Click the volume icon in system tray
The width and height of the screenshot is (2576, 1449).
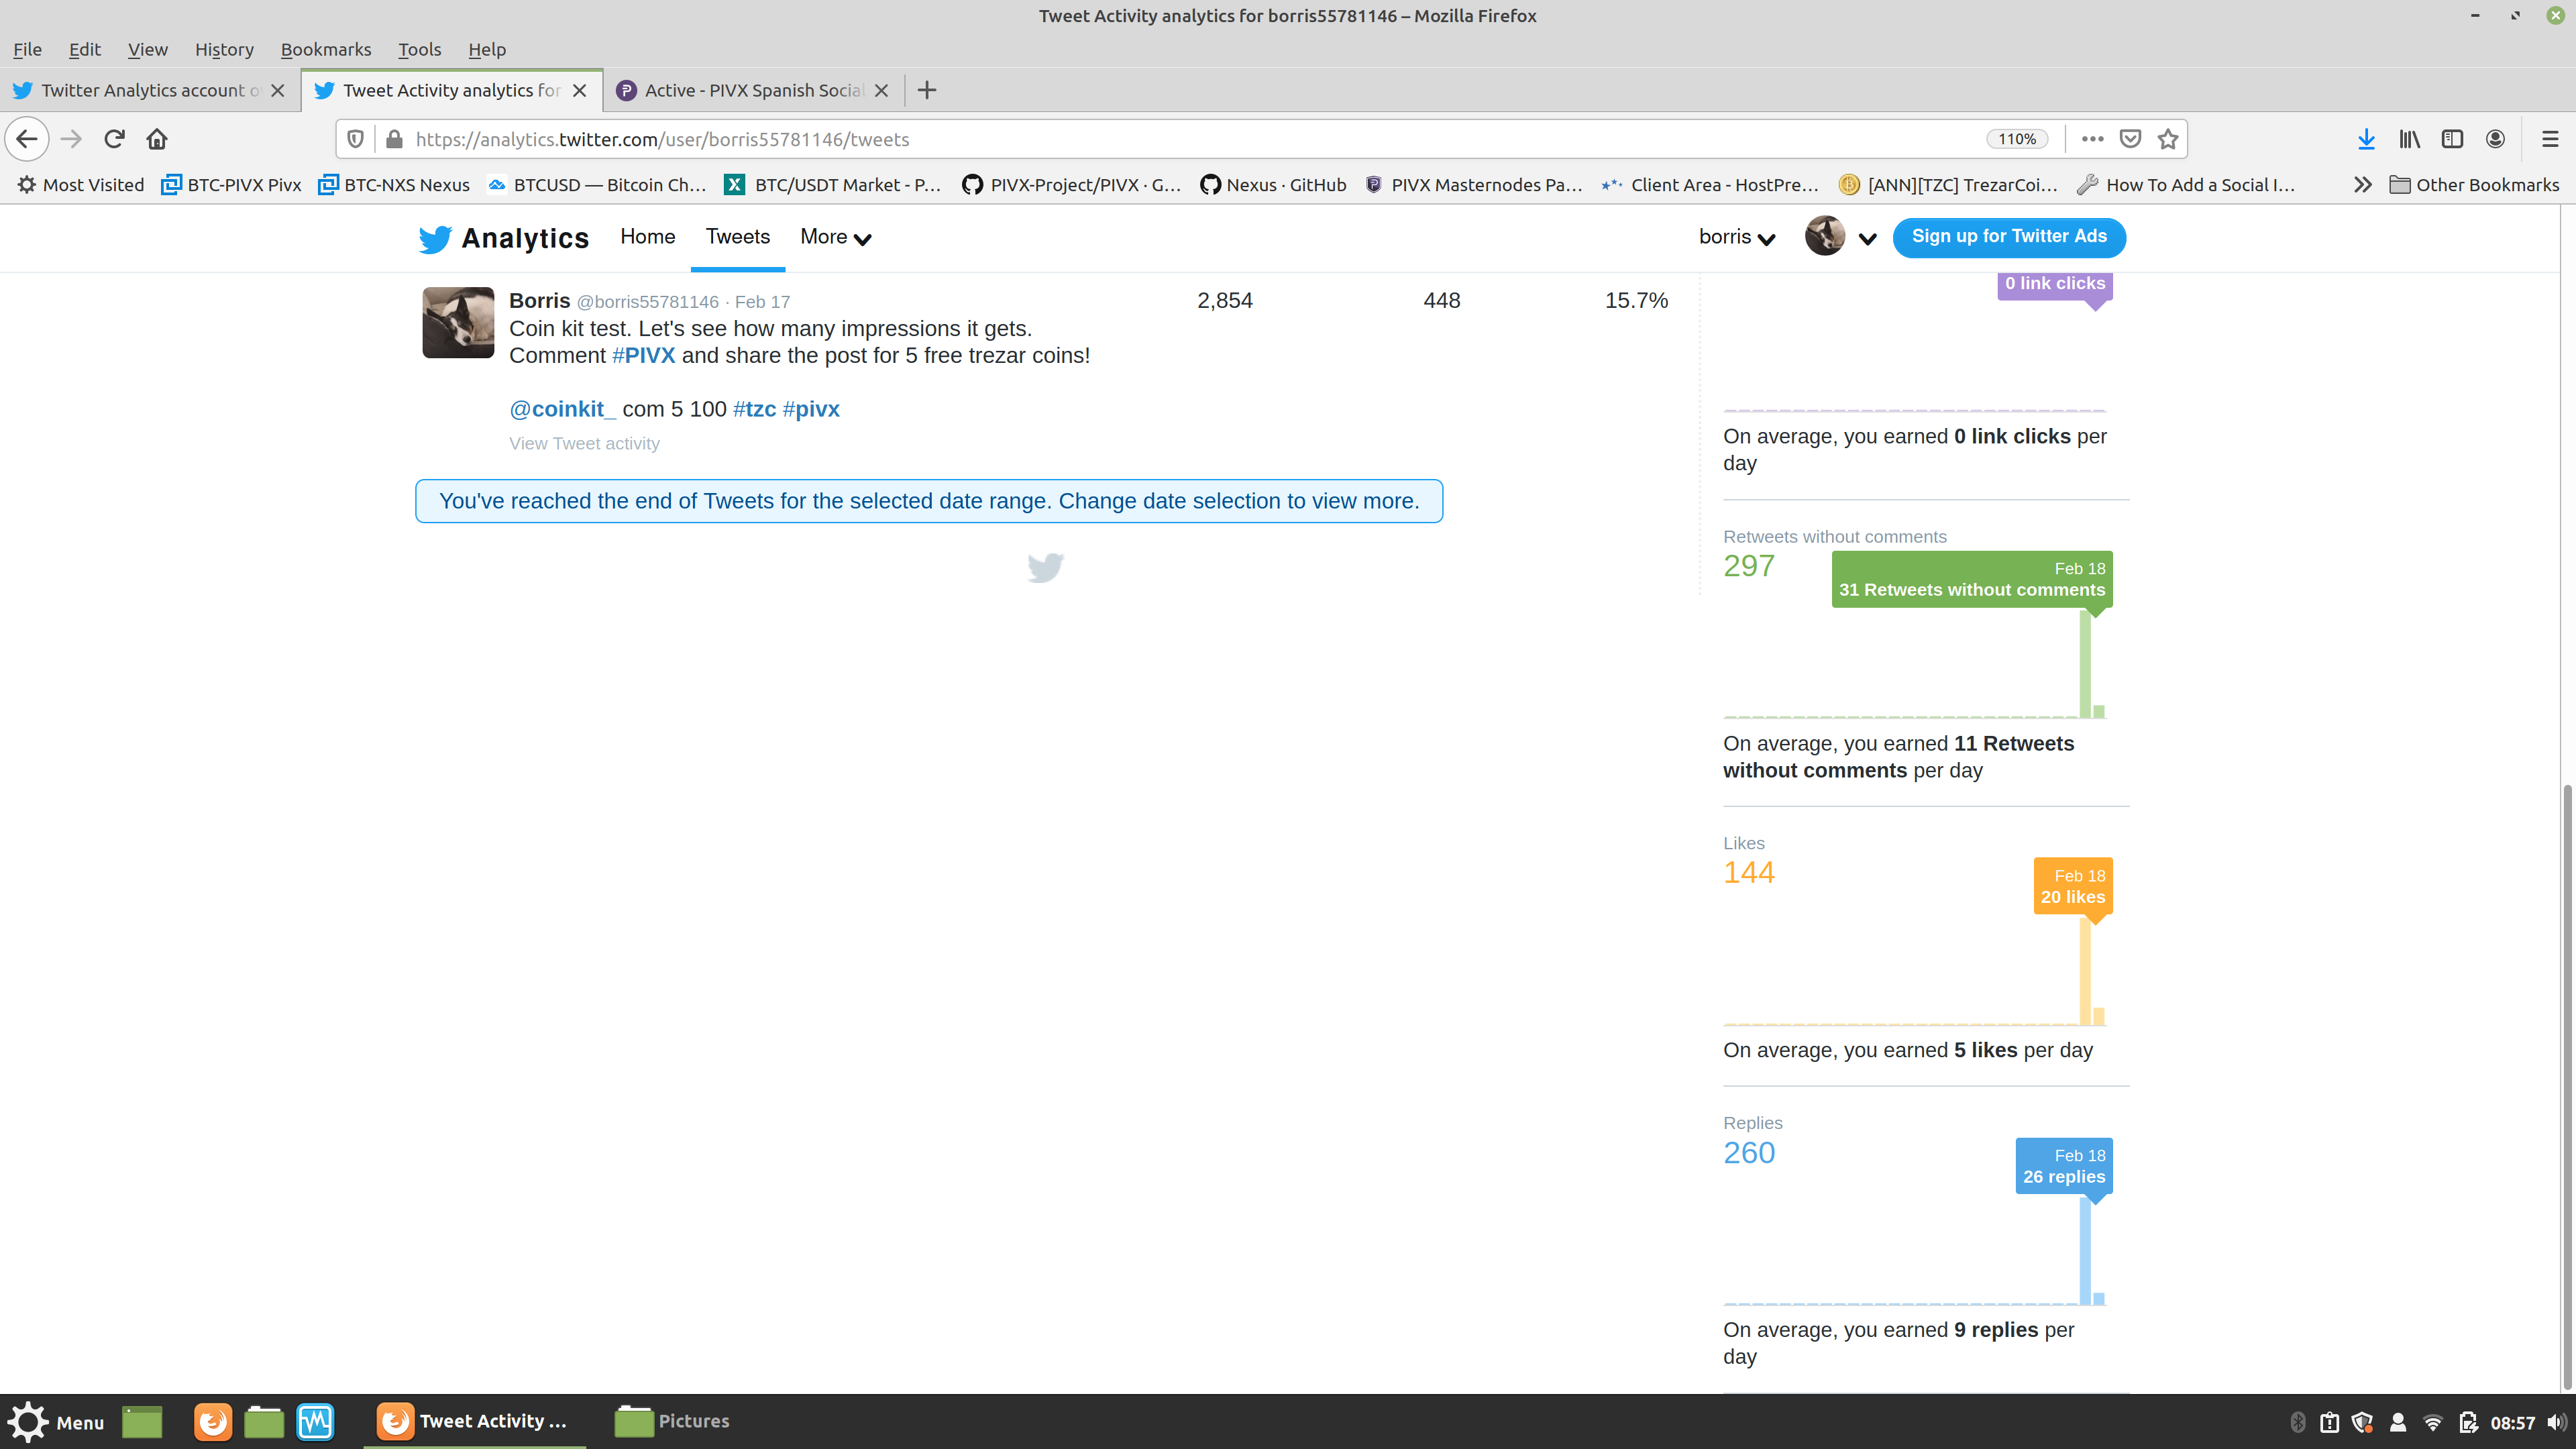tap(2556, 1422)
